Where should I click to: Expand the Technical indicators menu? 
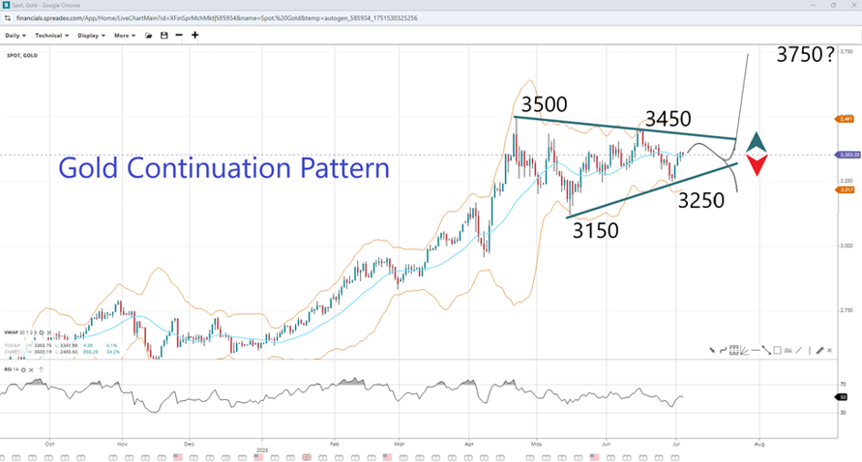point(50,36)
